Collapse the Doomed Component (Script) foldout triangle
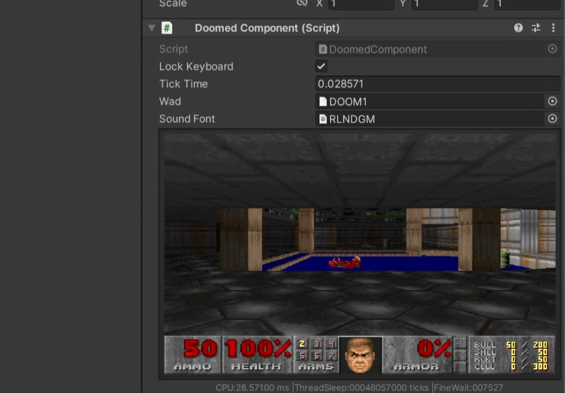Image resolution: width=565 pixels, height=393 pixels. click(152, 28)
